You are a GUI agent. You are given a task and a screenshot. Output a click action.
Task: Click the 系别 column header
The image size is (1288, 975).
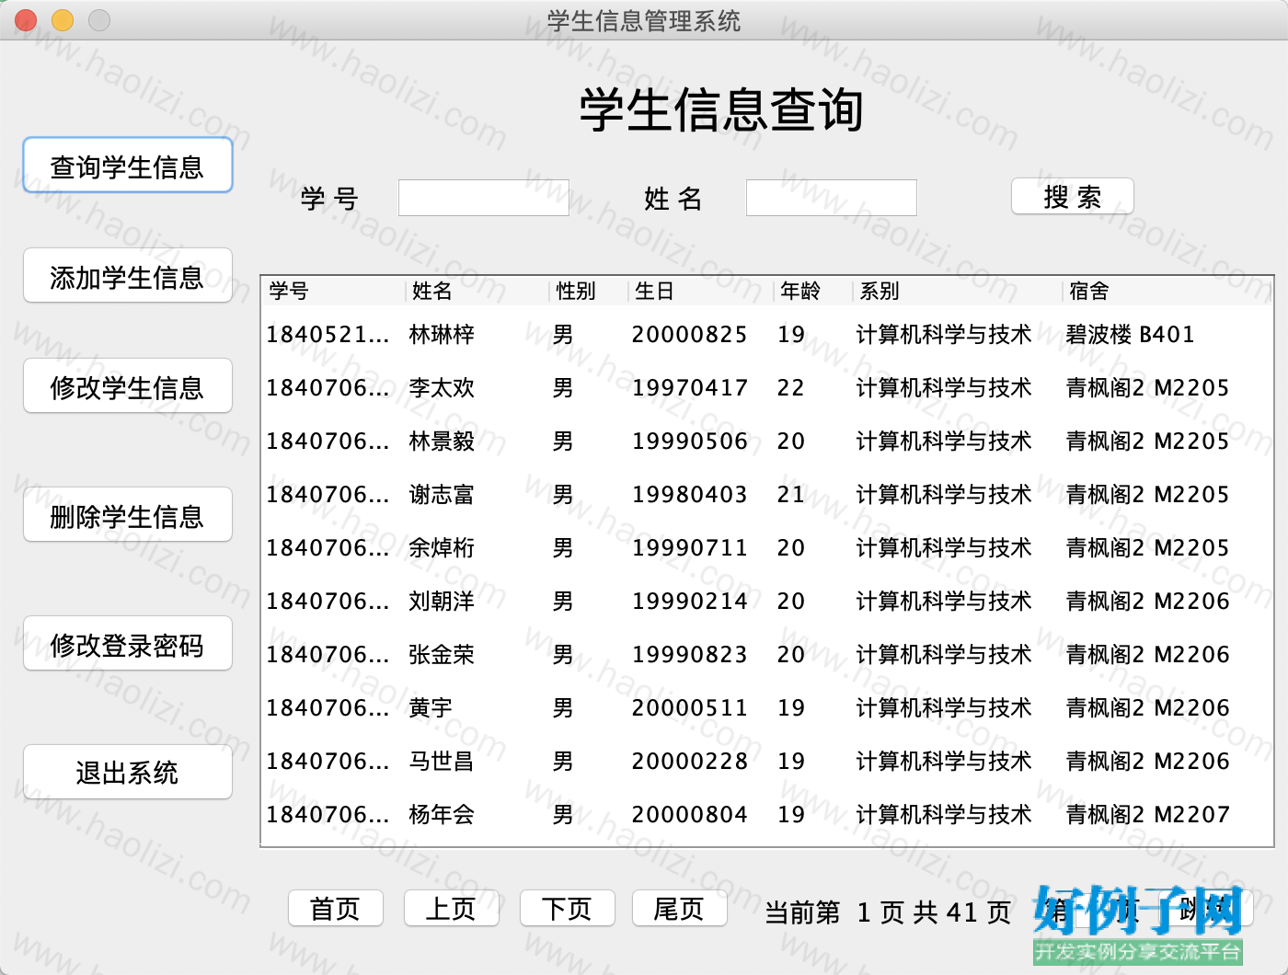tap(957, 291)
